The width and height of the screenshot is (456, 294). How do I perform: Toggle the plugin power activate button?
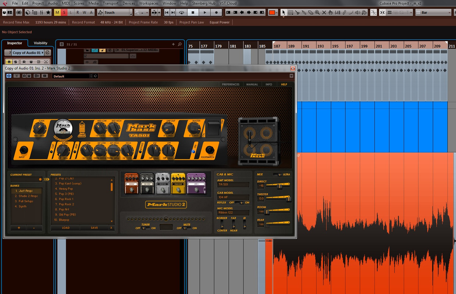point(9,76)
